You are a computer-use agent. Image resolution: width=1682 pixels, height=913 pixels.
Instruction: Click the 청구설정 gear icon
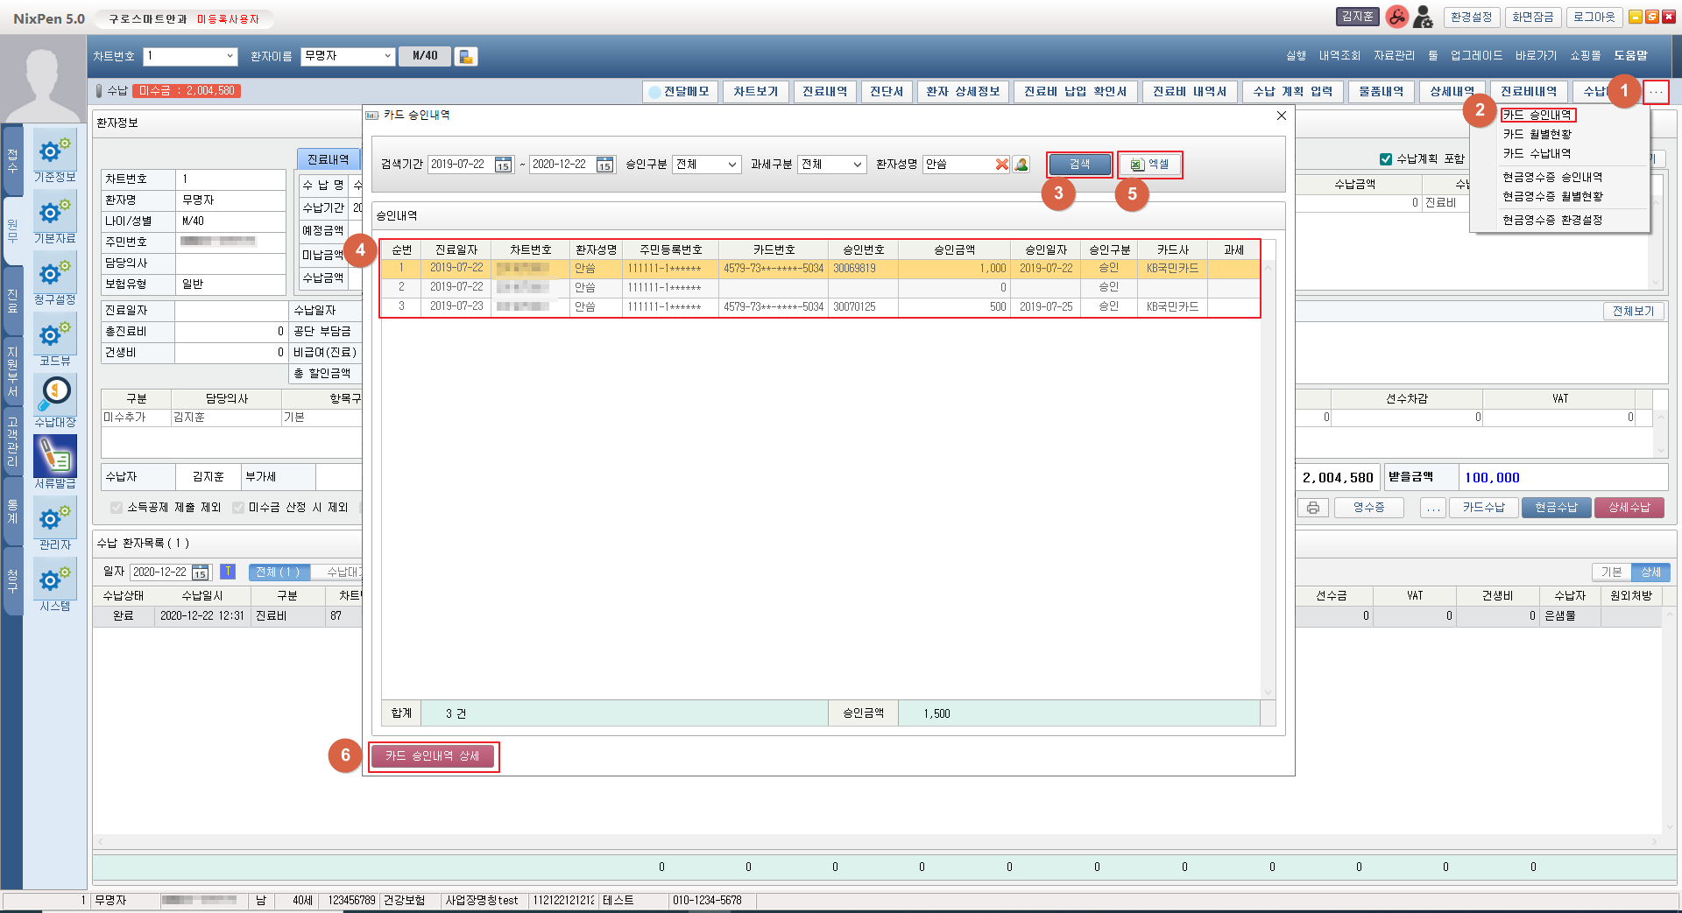(55, 274)
